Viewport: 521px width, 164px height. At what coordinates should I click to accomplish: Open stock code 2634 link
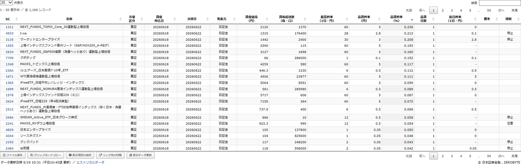click(9, 52)
